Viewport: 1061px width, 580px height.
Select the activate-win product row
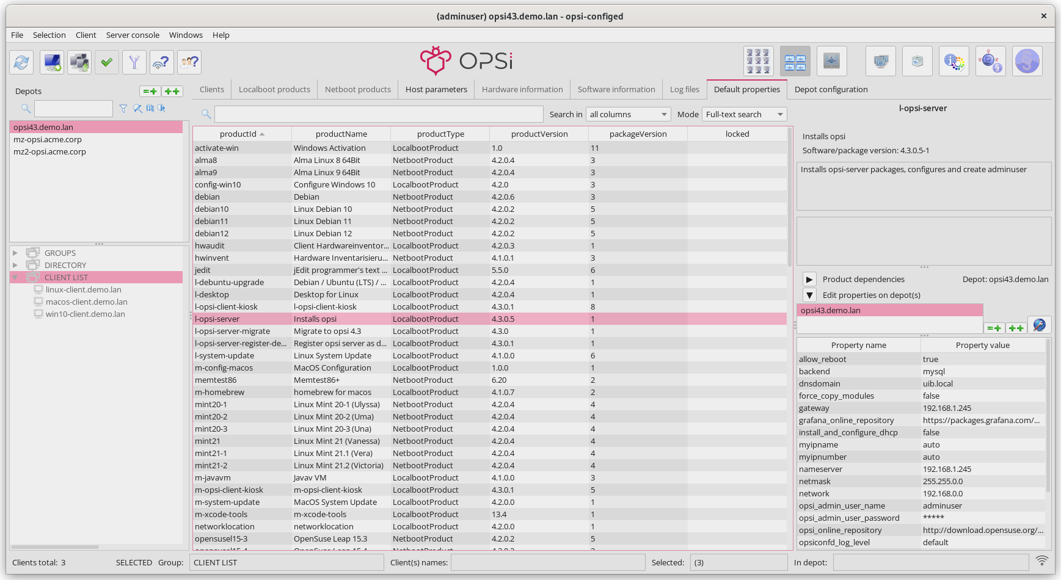(x=490, y=148)
